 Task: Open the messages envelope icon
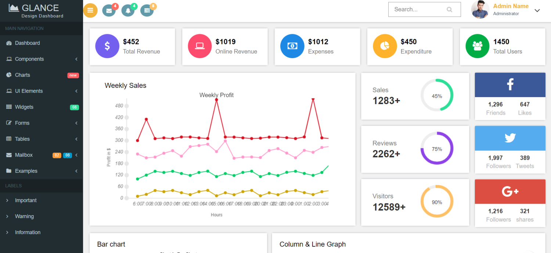point(109,10)
